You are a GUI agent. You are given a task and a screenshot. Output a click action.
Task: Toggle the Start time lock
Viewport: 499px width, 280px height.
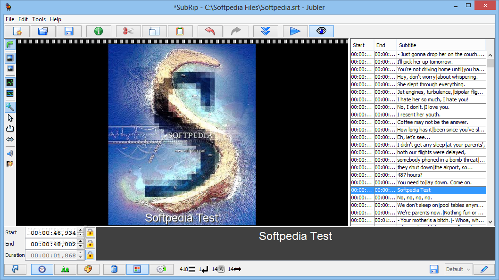tap(90, 232)
